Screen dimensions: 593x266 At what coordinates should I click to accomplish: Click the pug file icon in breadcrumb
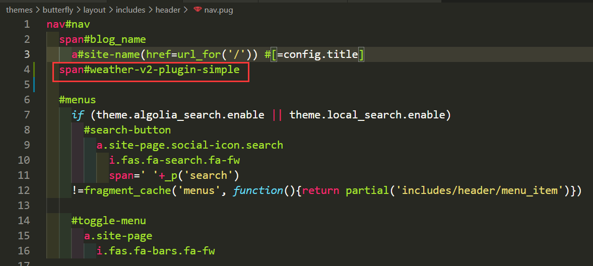(197, 10)
